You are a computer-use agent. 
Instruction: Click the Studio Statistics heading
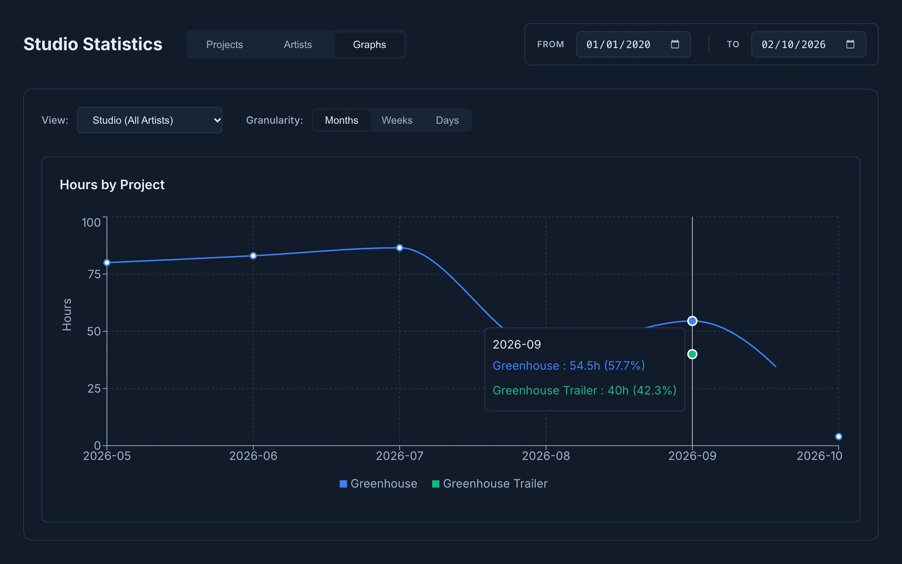[93, 44]
